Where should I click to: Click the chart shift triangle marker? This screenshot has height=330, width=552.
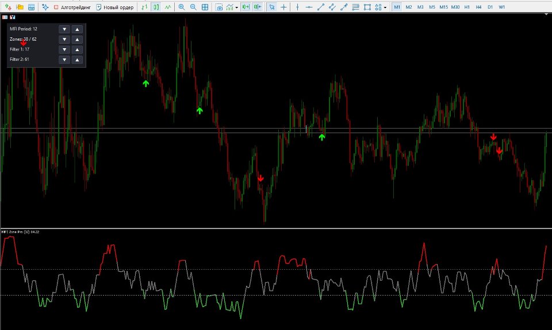point(547,13)
